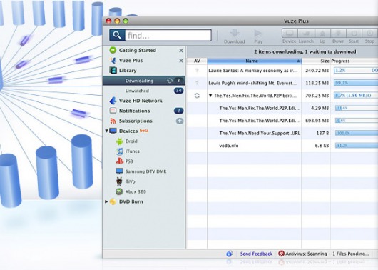
Task: Click the TiVo mascot icon
Action: tap(119, 181)
